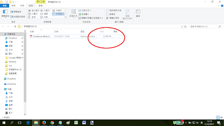This screenshot has height=126, width=224.
Task: Click 調整所有欄位至最適大小 size all columns to fit
Action: [91, 18]
